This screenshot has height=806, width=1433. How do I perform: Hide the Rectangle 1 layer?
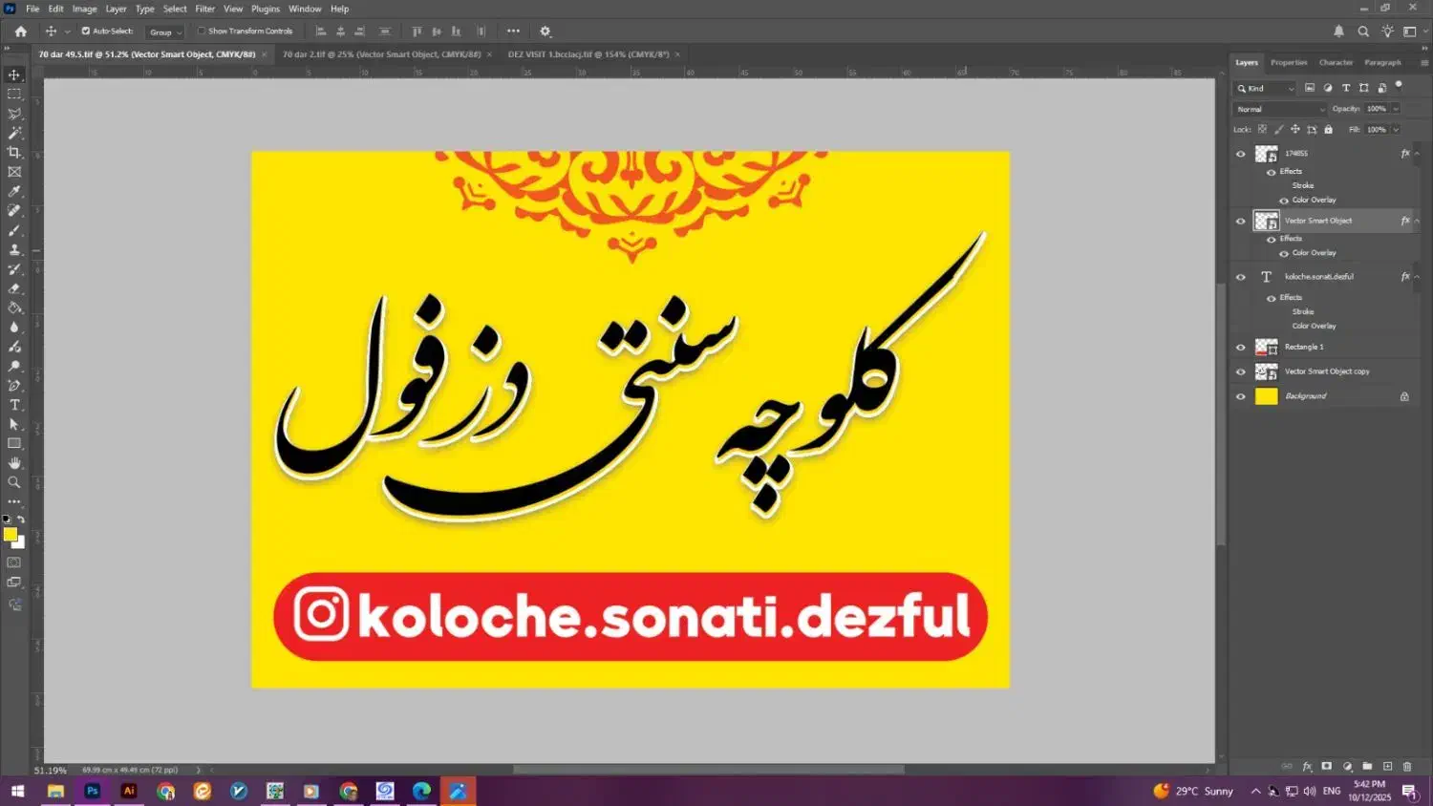click(x=1241, y=347)
